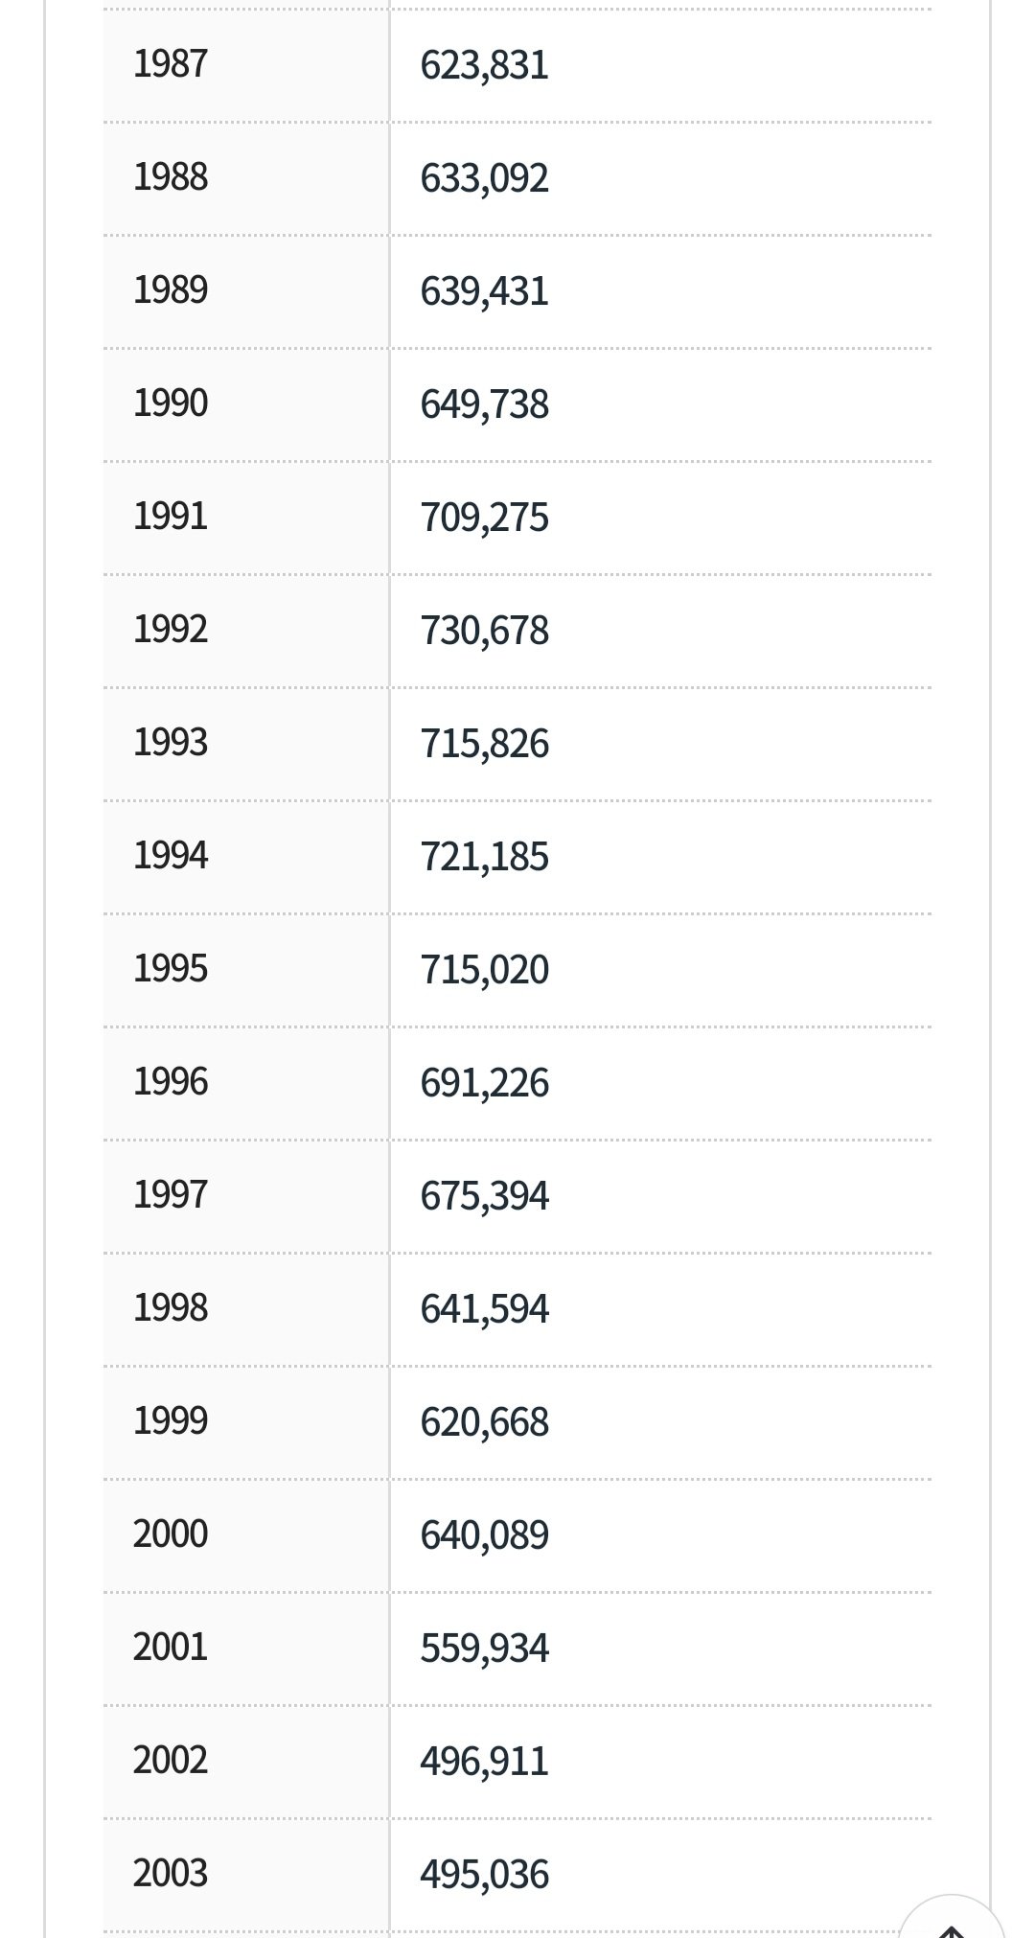Select the value 640,089 for 2000

coord(484,1535)
